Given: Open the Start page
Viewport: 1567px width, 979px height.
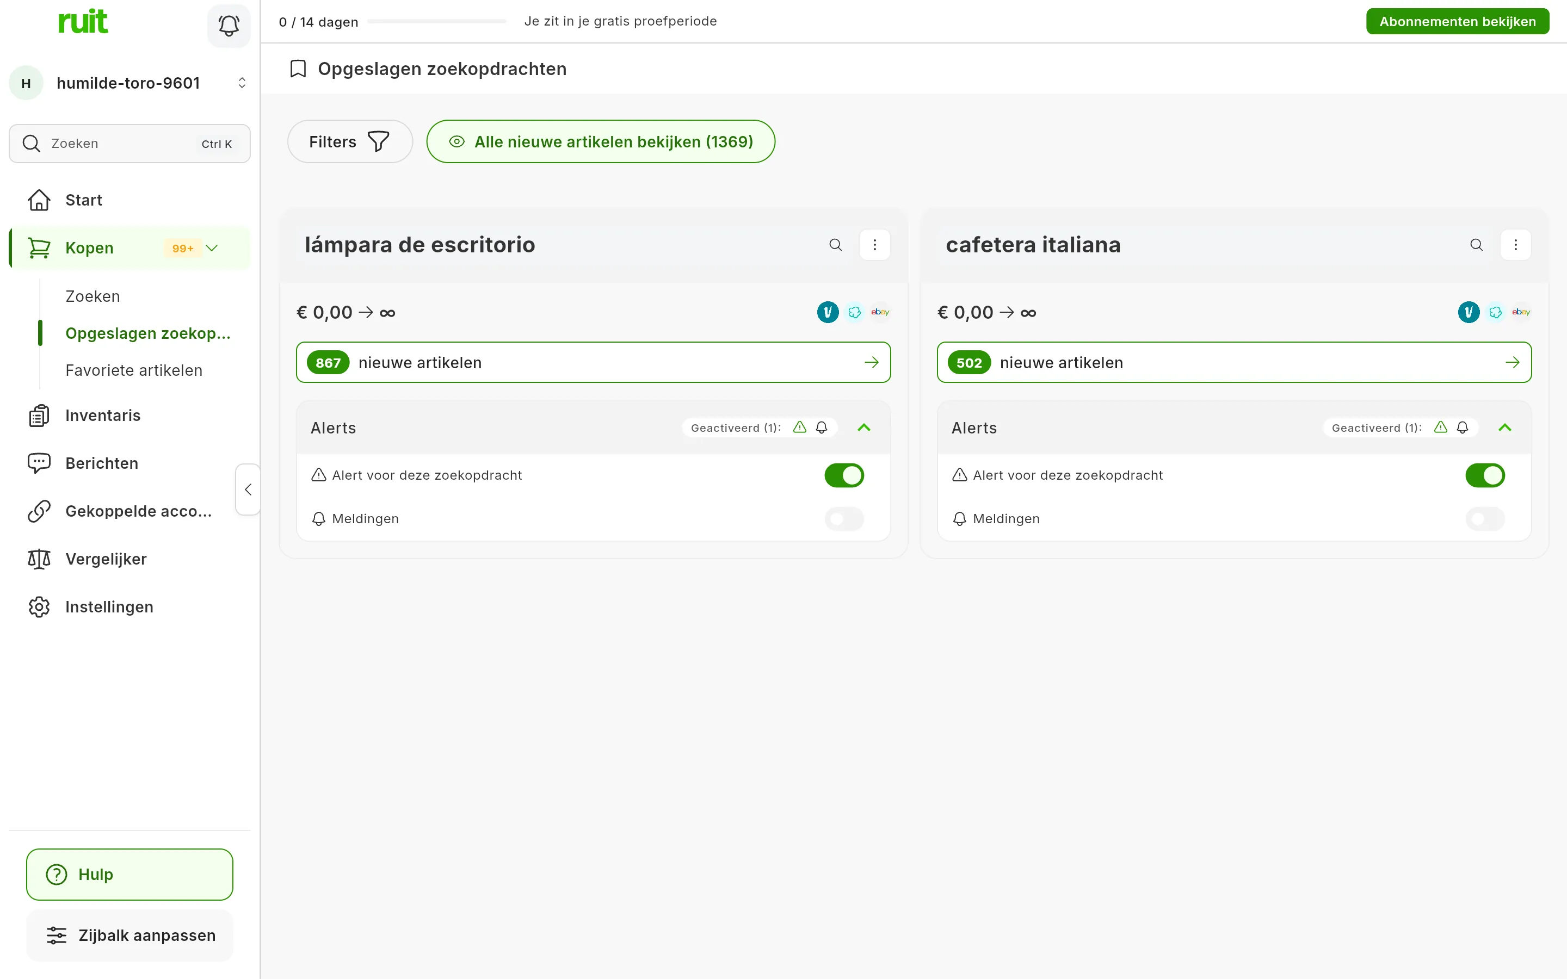Looking at the screenshot, I should 129,200.
